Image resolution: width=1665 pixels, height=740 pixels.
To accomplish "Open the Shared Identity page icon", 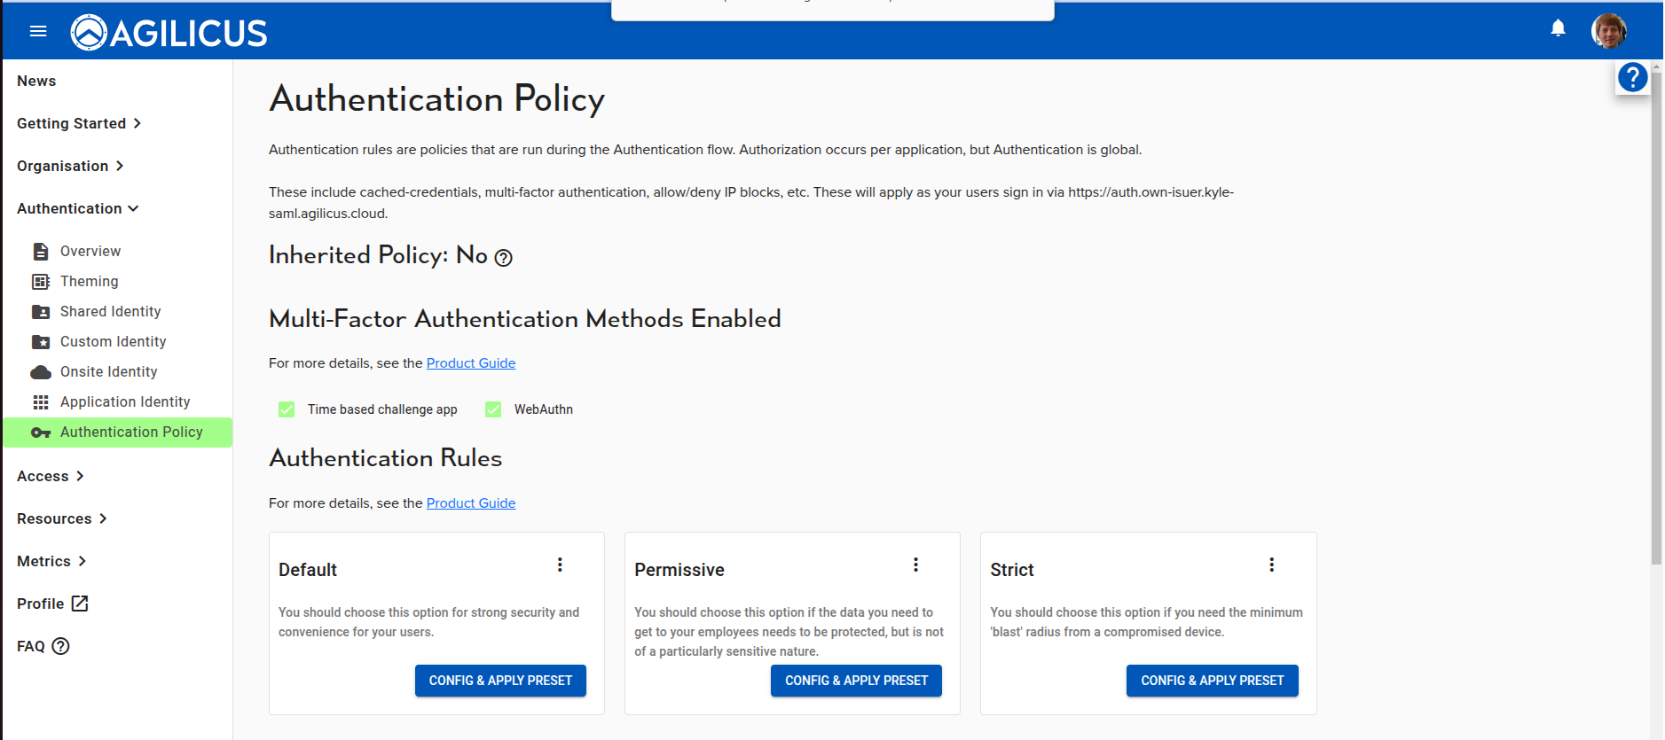I will [41, 311].
